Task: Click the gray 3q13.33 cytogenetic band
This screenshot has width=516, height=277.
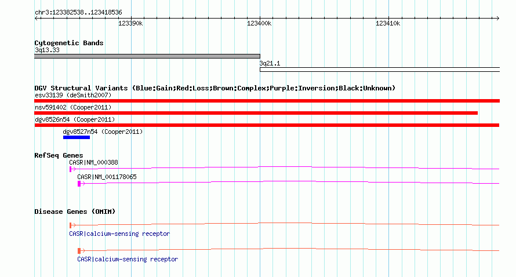Action: point(147,56)
